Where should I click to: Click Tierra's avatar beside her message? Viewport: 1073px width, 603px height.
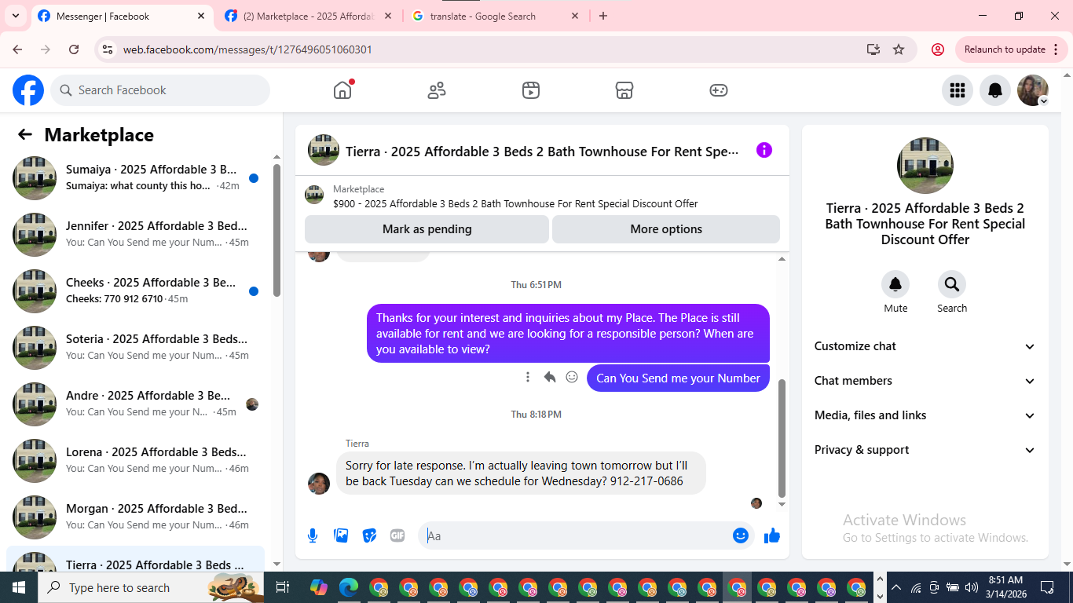click(319, 484)
